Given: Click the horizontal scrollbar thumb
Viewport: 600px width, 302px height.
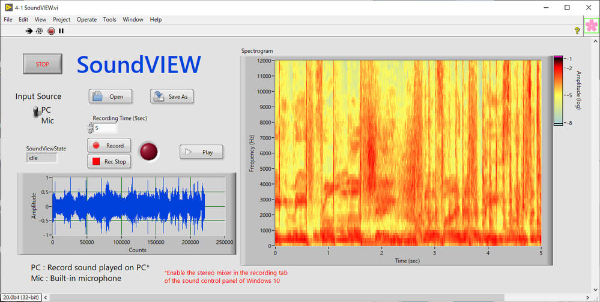Looking at the screenshot, I should point(277,297).
